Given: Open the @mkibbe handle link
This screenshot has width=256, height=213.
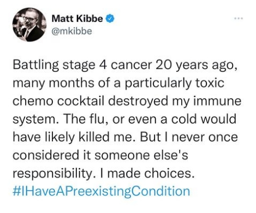Looking at the screenshot, I should click(72, 31).
